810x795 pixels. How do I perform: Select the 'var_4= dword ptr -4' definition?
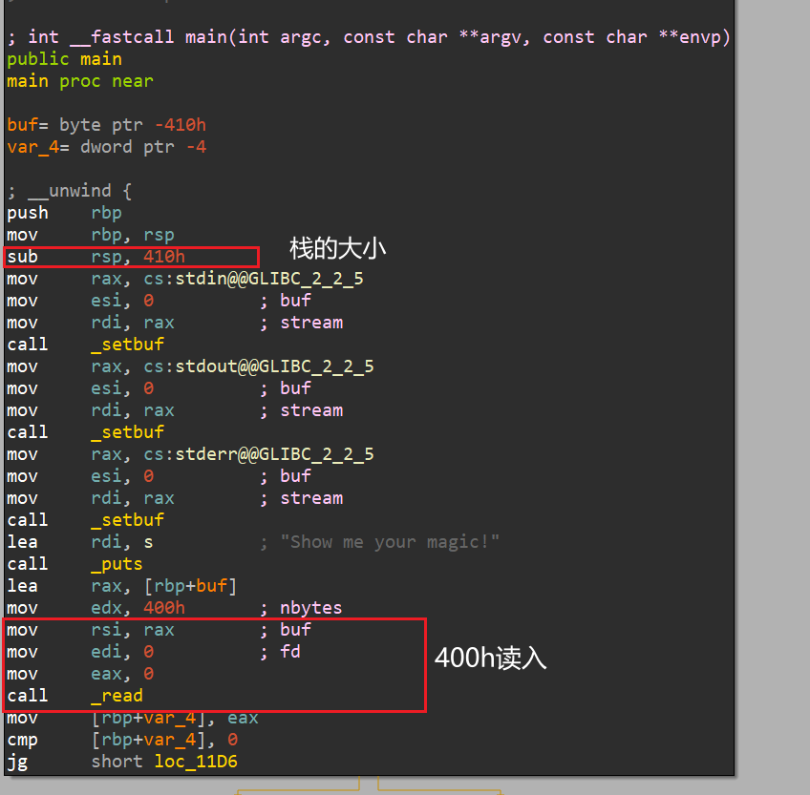point(106,147)
